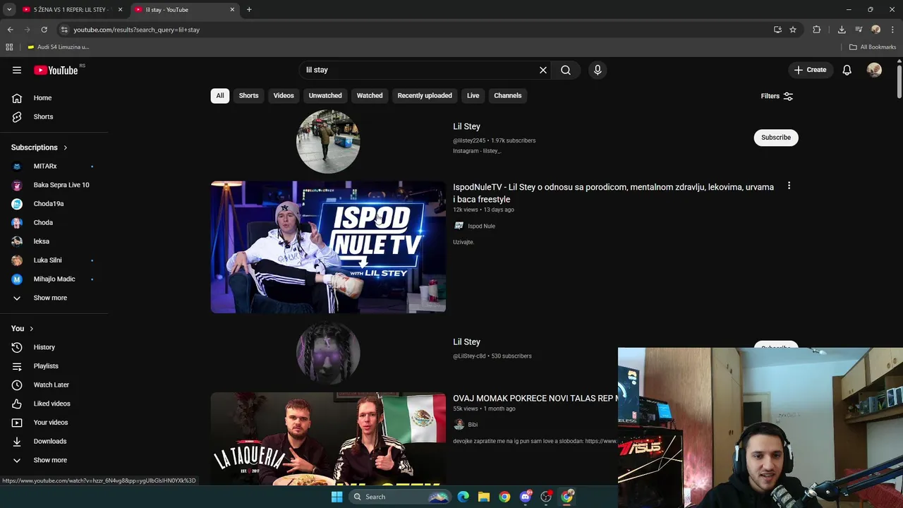Open Watch Later in the sidebar
Viewport: 903px width, 508px height.
54,385
